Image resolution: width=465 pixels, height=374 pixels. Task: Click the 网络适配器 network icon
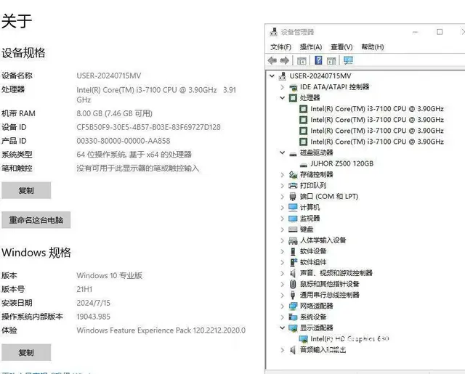click(293, 306)
